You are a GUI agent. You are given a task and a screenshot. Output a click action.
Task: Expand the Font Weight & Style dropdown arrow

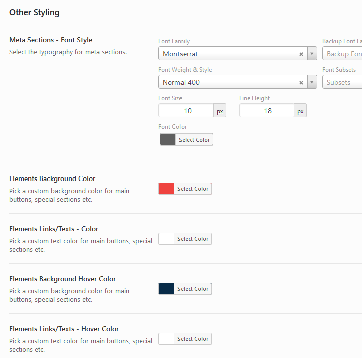click(312, 82)
